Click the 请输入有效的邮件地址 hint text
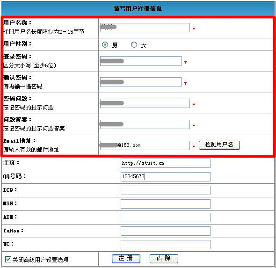This screenshot has width=276, height=268. 31,149
